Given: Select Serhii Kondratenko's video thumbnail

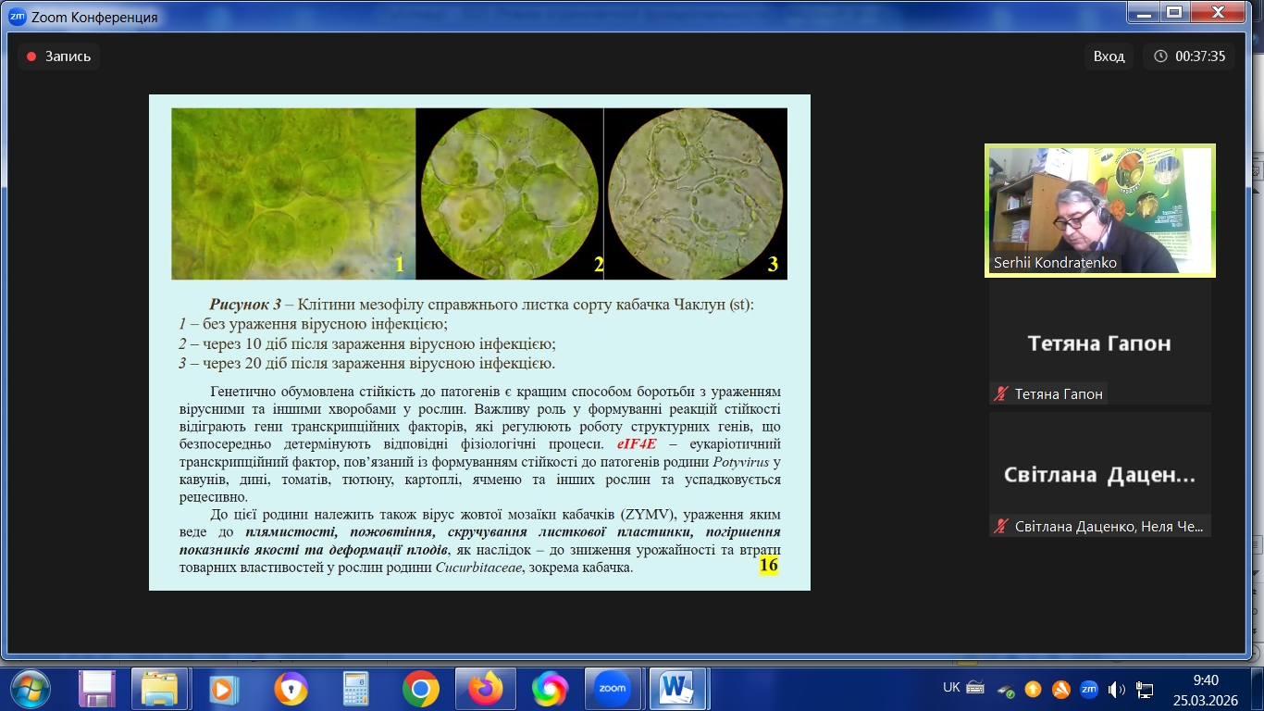Looking at the screenshot, I should point(1099,211).
